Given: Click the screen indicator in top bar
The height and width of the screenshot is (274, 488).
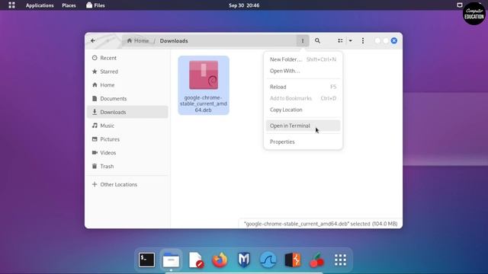Looking at the screenshot, I should pyautogui.click(x=459, y=5).
